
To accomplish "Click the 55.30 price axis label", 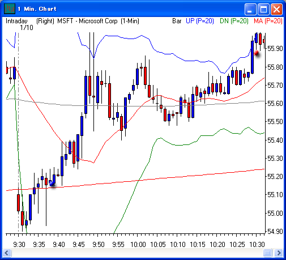I will [x=275, y=158].
